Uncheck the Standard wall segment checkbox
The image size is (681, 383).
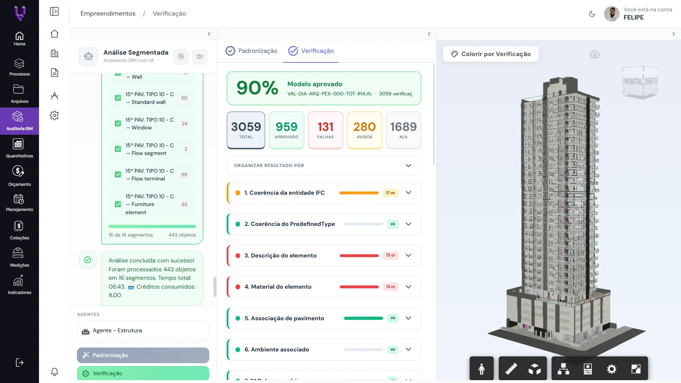[x=118, y=98]
